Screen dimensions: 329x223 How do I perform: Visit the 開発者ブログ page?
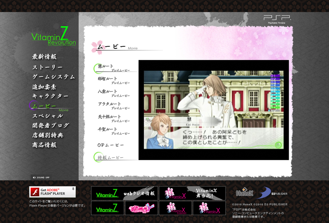coord(51,126)
